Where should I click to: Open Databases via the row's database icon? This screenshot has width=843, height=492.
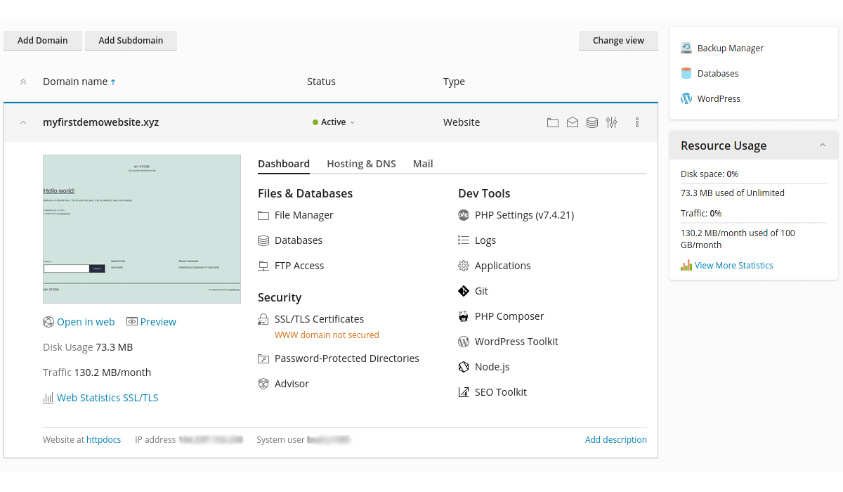tap(592, 122)
